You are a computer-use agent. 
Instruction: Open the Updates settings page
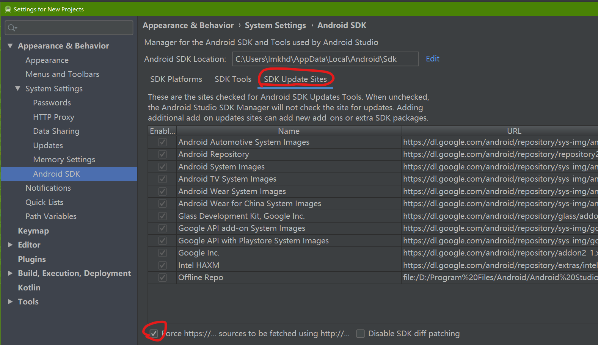click(x=48, y=146)
